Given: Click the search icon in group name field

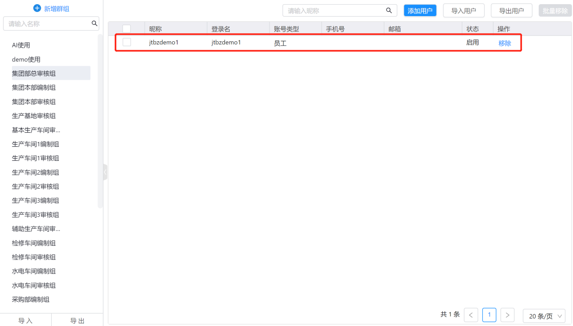Looking at the screenshot, I should 94,24.
